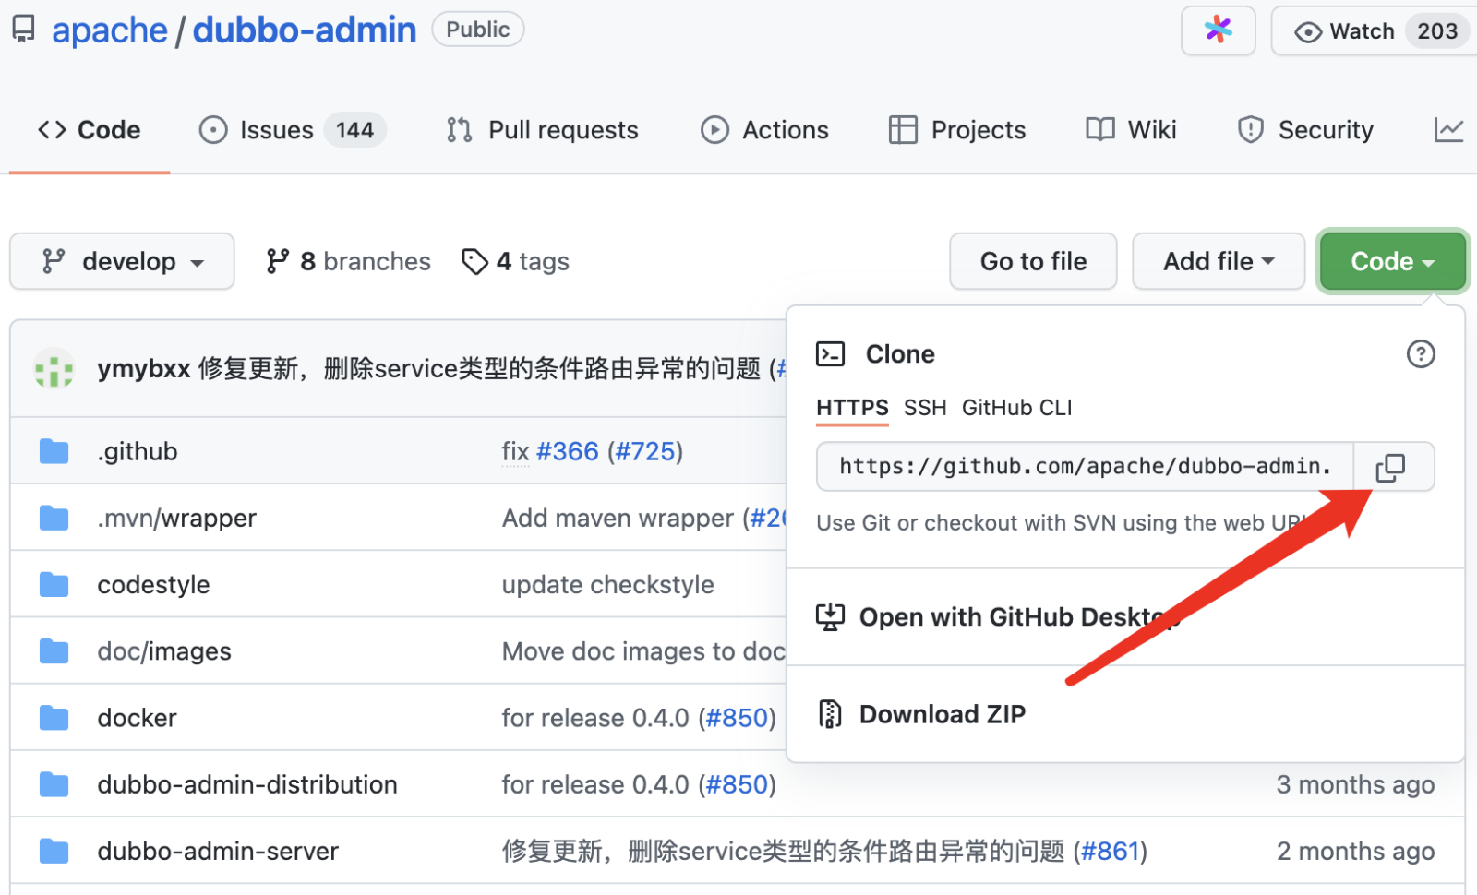This screenshot has width=1477, height=895.
Task: Click Download ZIP option
Action: [942, 714]
